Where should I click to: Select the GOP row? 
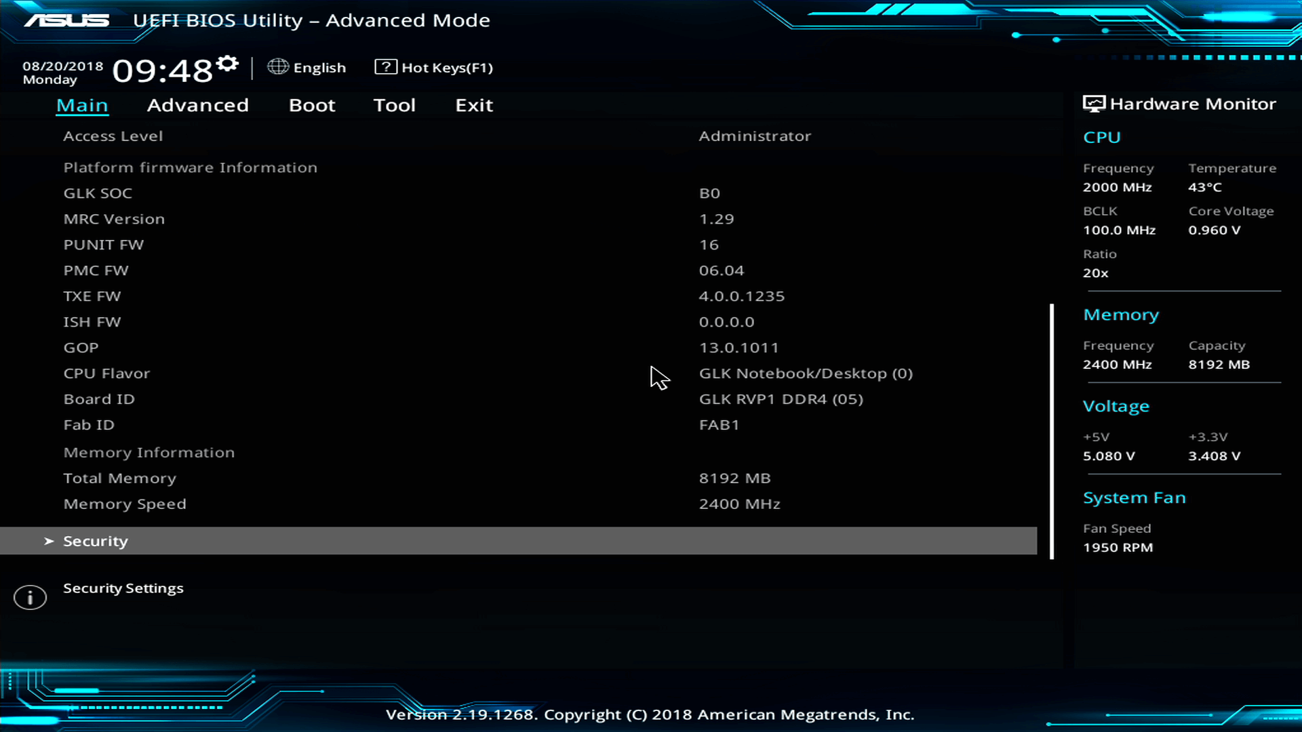coord(81,348)
